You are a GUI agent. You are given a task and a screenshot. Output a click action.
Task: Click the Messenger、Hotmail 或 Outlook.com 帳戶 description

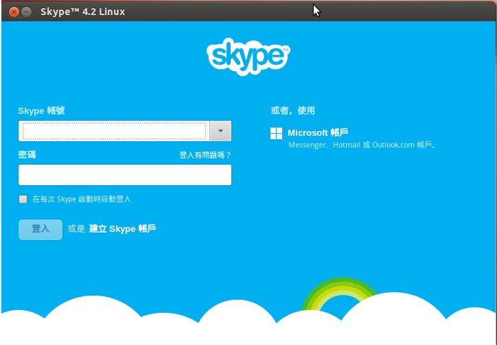click(362, 145)
